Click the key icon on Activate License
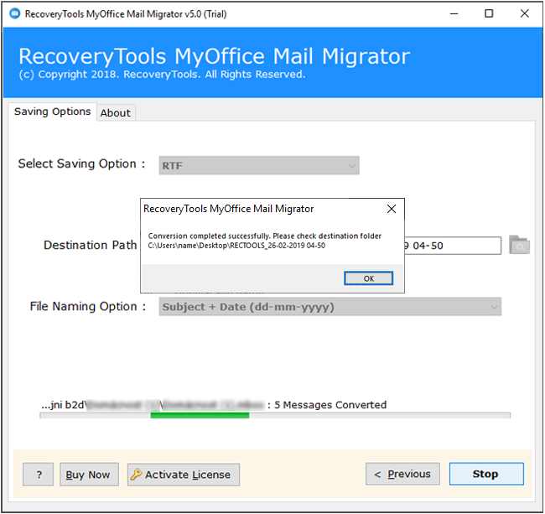This screenshot has width=545, height=514. tap(136, 474)
